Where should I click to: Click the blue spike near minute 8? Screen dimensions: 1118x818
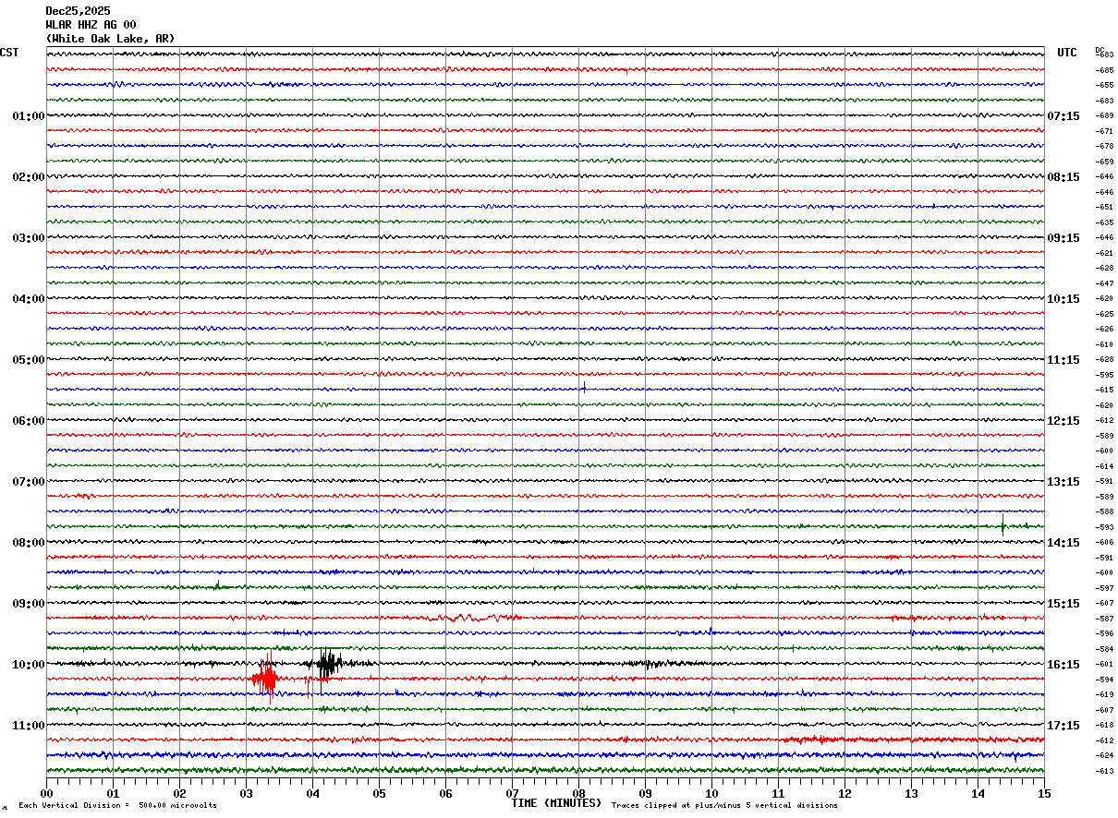coord(584,388)
